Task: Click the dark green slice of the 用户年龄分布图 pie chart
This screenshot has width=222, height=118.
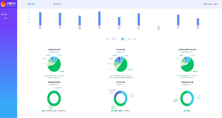Action: tap(123, 65)
